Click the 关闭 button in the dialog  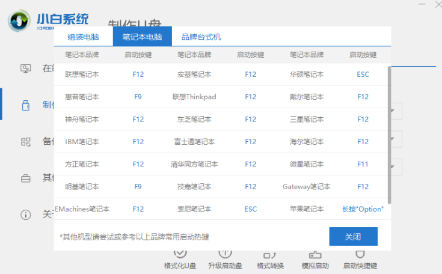coord(353,237)
